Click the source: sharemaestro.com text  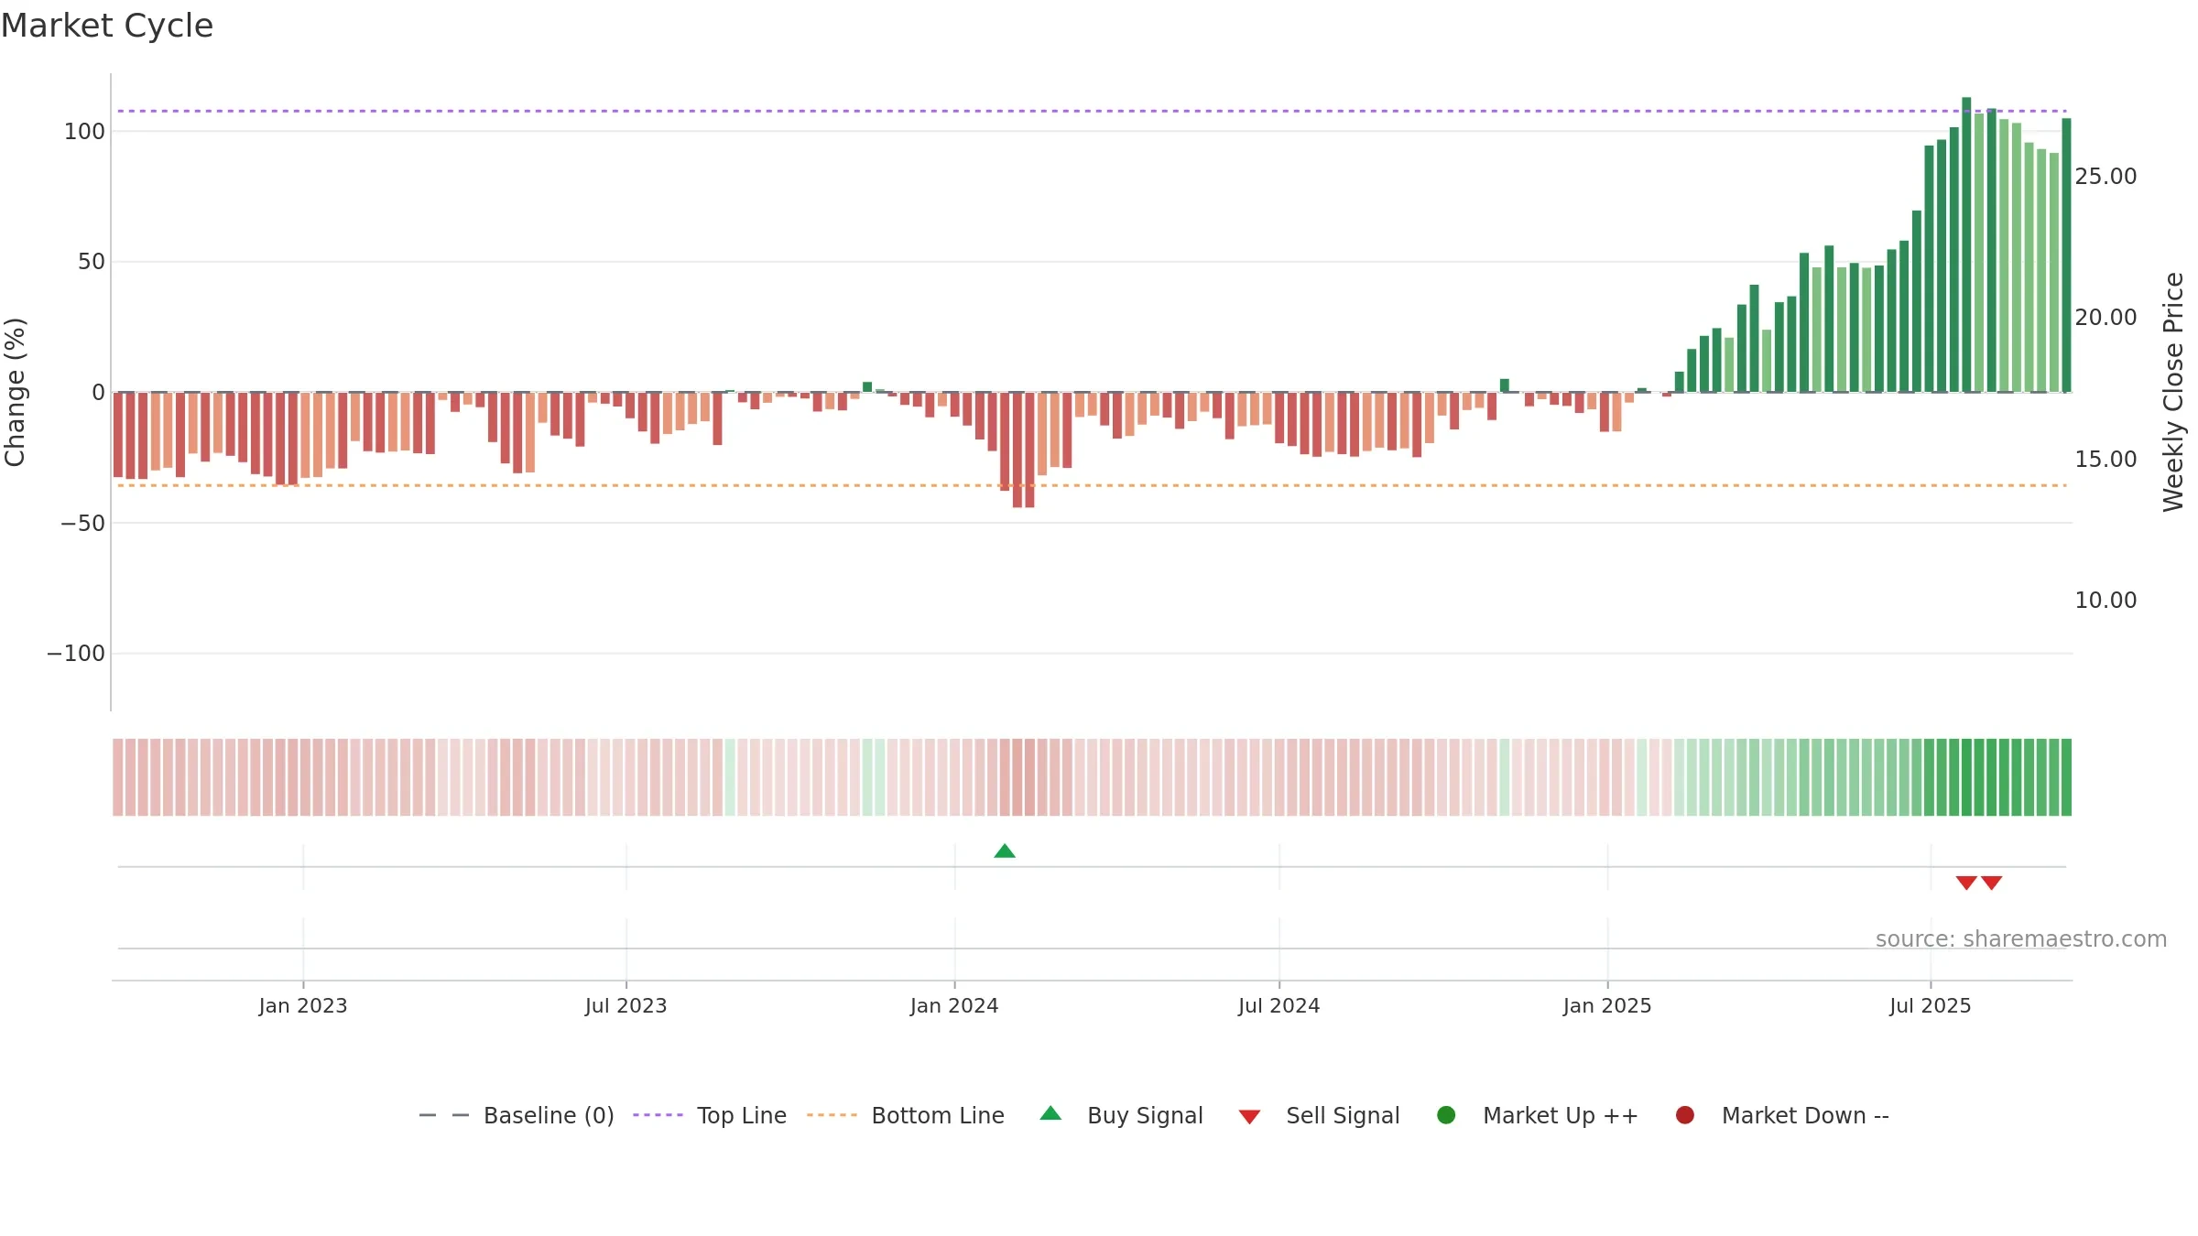pos(2021,939)
